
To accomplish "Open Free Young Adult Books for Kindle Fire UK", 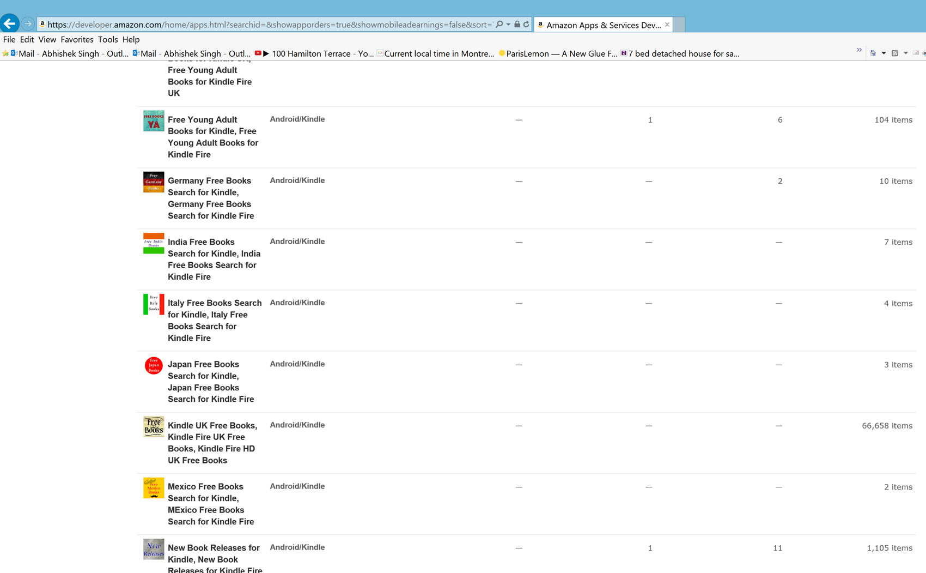I will click(x=210, y=80).
